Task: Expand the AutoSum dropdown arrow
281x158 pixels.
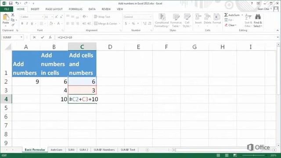Action: click(242, 15)
